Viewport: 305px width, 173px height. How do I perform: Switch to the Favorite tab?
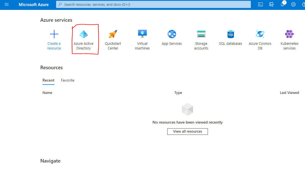click(x=68, y=80)
